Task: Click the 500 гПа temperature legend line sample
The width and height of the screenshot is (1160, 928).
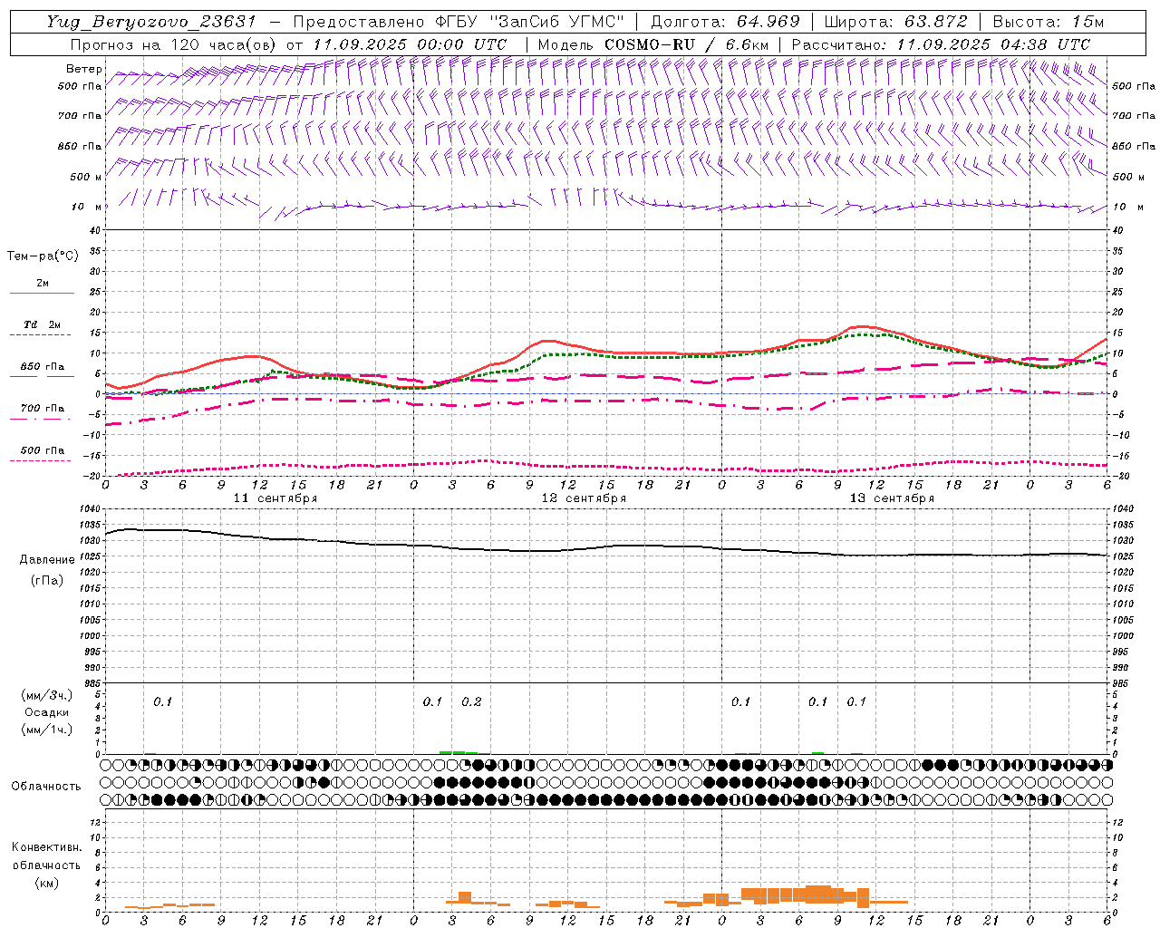Action: click(42, 460)
